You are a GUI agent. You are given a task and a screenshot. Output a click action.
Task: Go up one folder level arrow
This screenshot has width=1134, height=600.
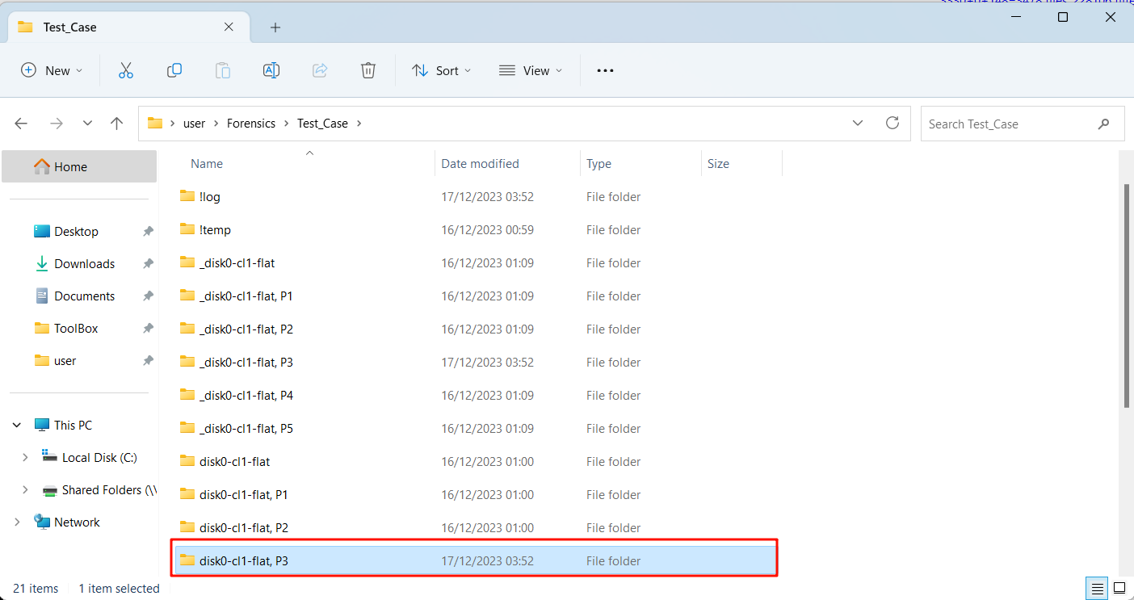tap(117, 124)
